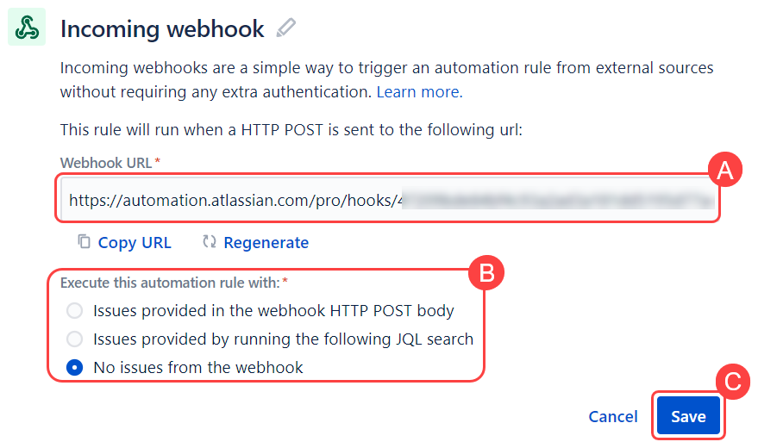Click the red annotation marker B
This screenshot has height=448, width=758.
485,273
